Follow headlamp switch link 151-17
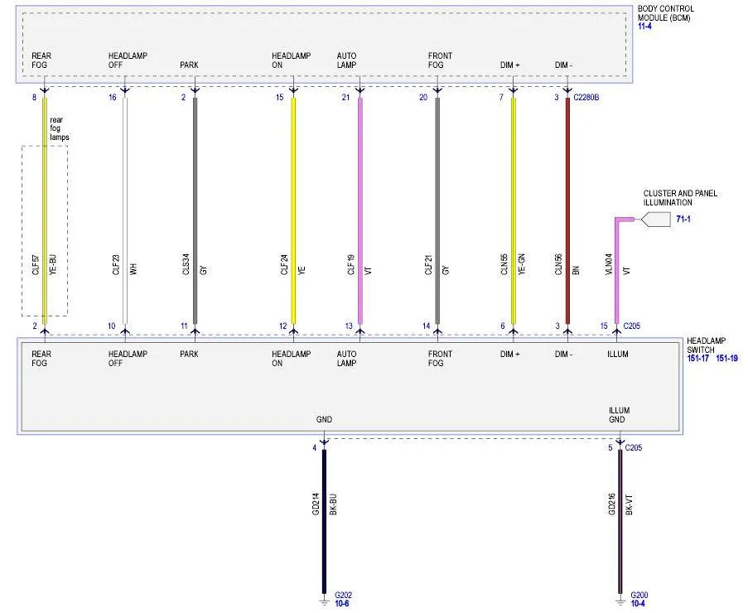This screenshot has width=748, height=613. click(x=698, y=358)
